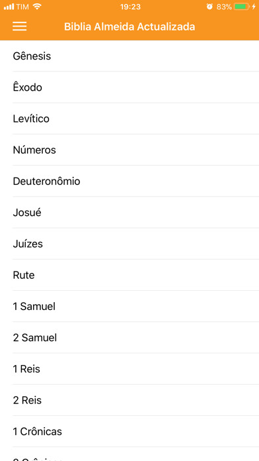This screenshot has height=461, width=259.
Task: Open 1 Samuel
Action: click(129, 307)
